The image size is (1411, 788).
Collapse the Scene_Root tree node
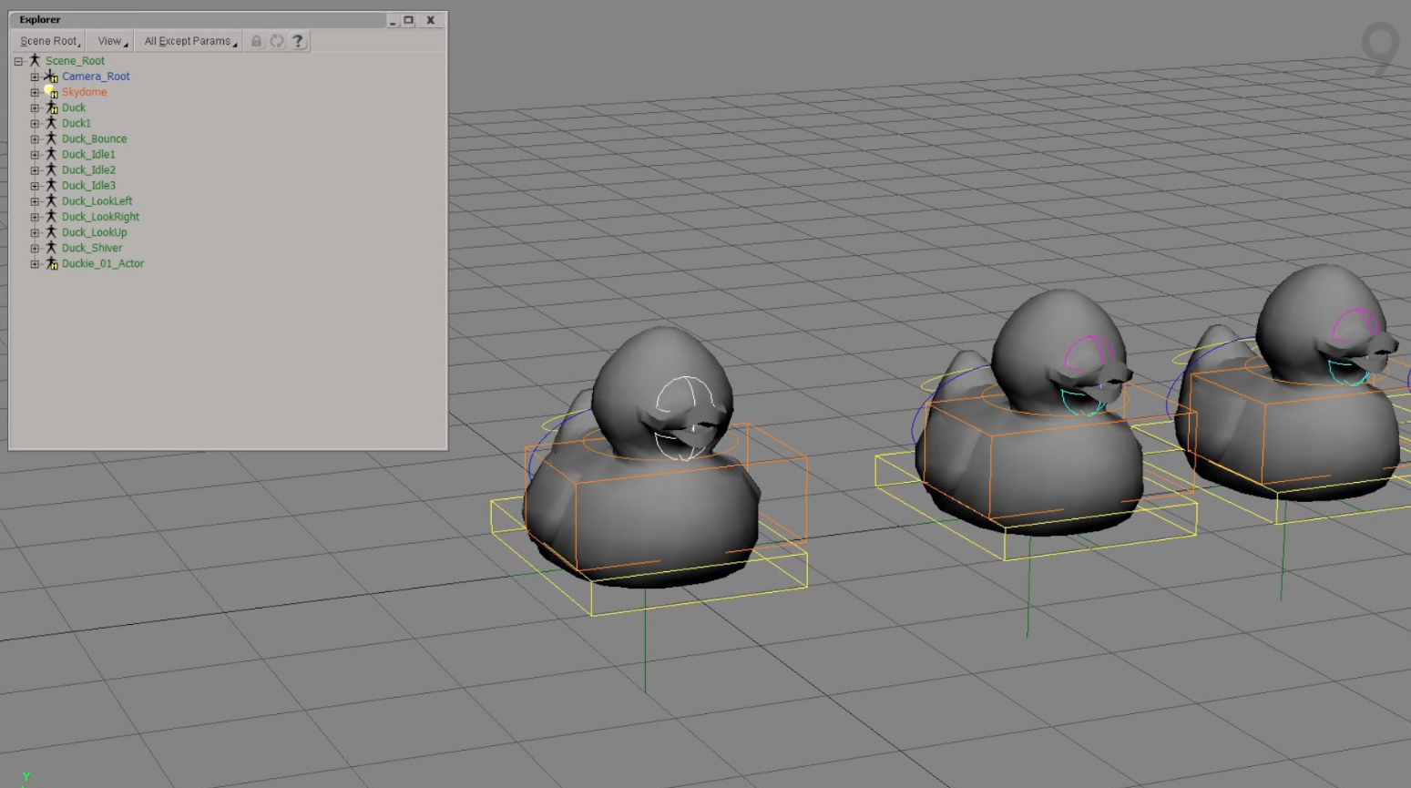point(18,61)
